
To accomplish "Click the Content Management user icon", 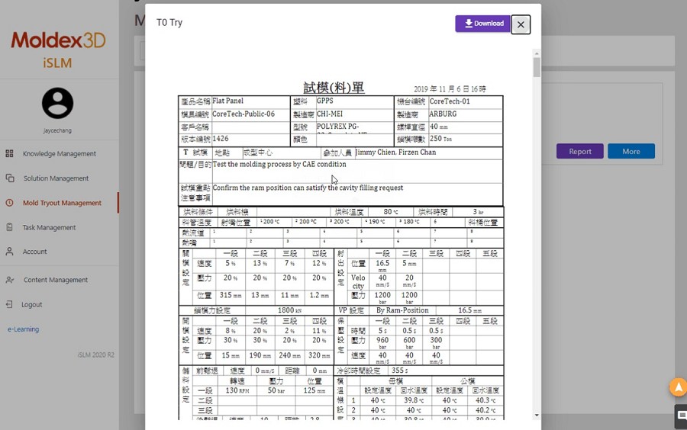I will click(x=10, y=280).
